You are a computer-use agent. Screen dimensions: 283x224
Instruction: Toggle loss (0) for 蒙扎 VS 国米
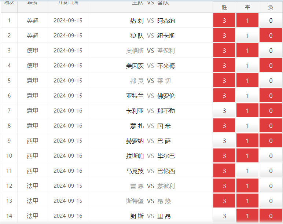[271, 126]
